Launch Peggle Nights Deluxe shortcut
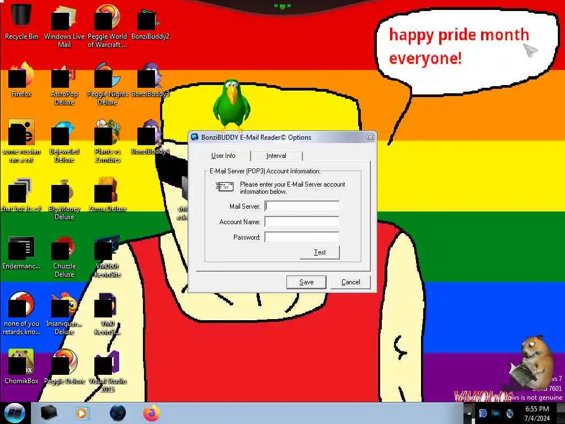The width and height of the screenshot is (565, 424). coord(107,84)
